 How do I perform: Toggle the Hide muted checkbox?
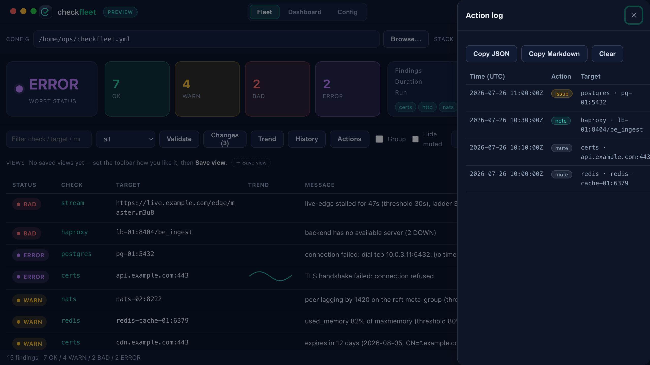click(415, 139)
